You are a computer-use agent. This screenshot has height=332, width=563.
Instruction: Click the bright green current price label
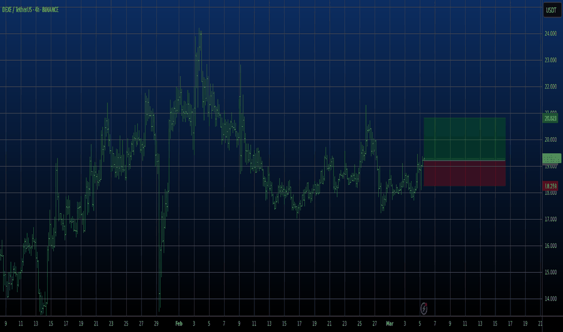pos(551,158)
